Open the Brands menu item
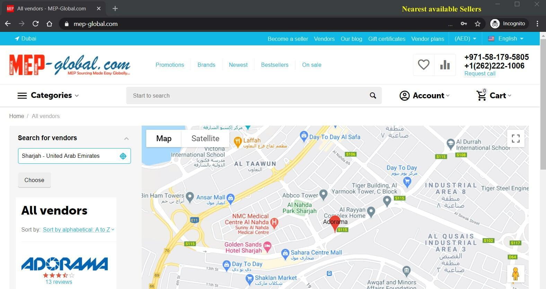The width and height of the screenshot is (546, 289). point(206,65)
